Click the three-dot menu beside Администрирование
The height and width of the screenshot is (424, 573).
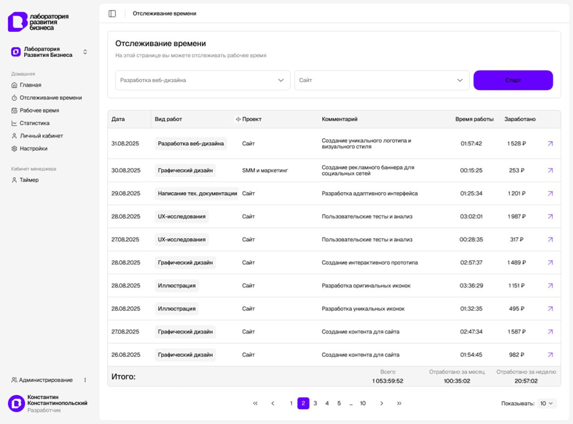pyautogui.click(x=85, y=380)
